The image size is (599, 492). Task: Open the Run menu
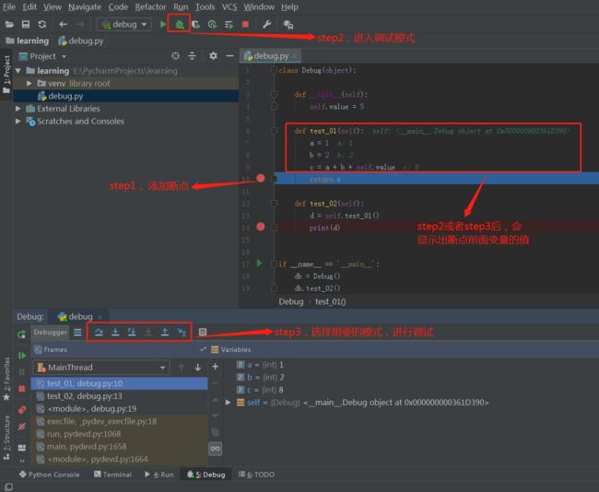pos(181,6)
